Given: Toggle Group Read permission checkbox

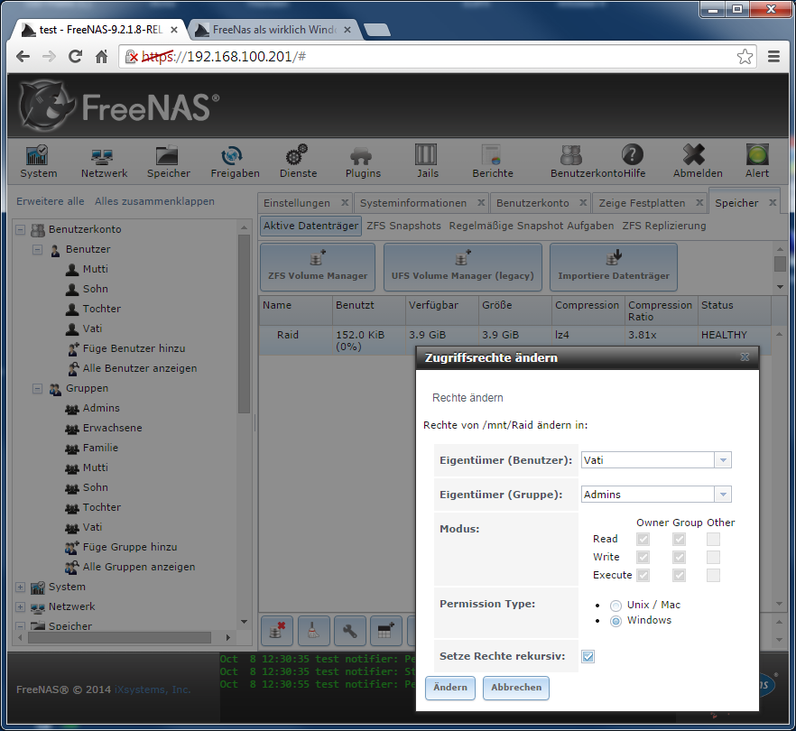Looking at the screenshot, I should [679, 539].
